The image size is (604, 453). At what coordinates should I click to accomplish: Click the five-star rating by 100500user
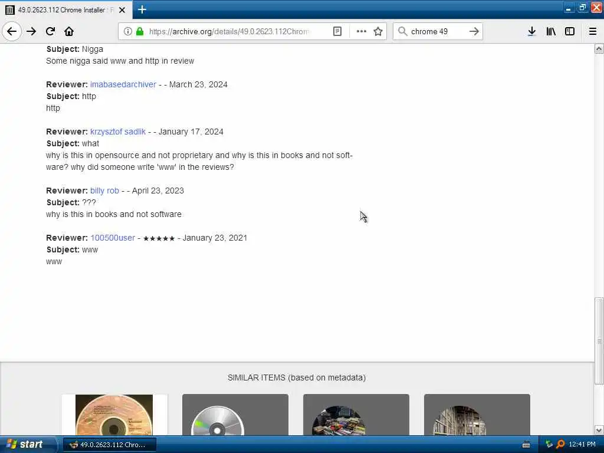159,238
